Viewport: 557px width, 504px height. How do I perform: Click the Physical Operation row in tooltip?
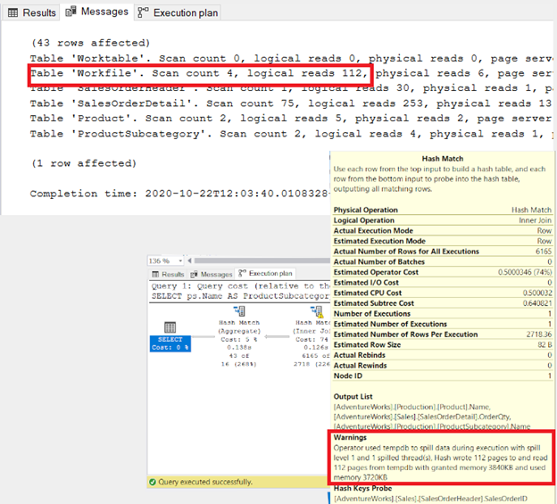click(442, 210)
